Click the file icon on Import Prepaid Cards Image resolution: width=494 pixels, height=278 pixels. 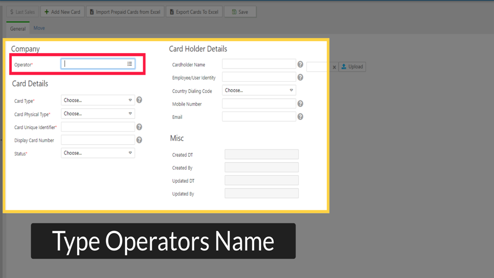coord(92,12)
